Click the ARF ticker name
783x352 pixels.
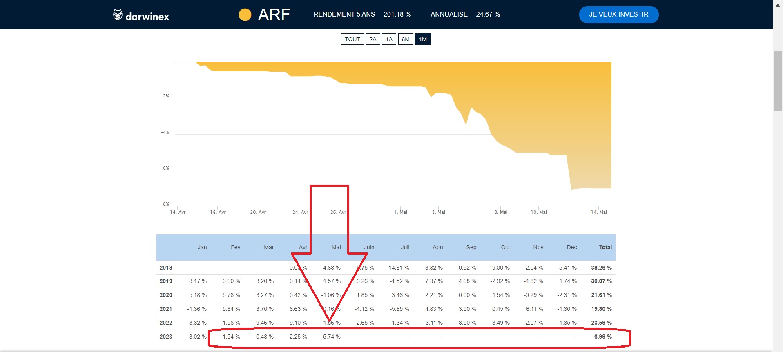click(x=274, y=15)
